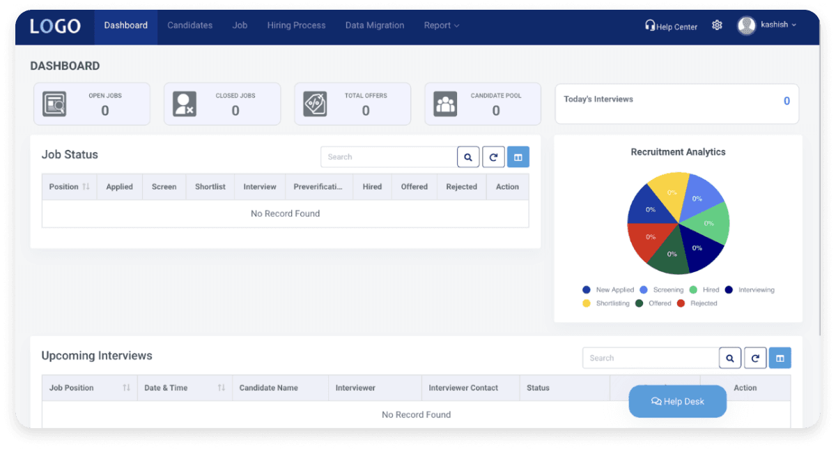Click the refresh icon in Upcoming Interviews
836x449 pixels.
(755, 357)
